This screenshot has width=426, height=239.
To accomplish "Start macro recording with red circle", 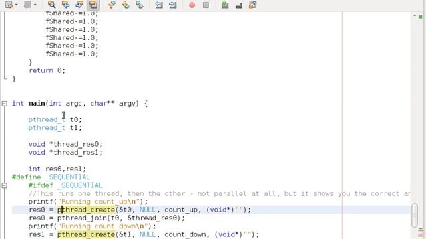I will tap(192, 5).
